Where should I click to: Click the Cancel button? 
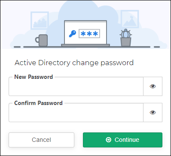[41, 140]
